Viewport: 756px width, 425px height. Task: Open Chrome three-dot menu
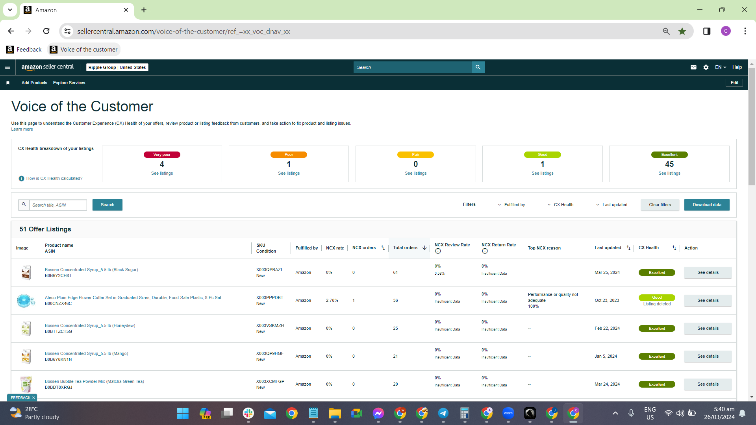(x=745, y=31)
